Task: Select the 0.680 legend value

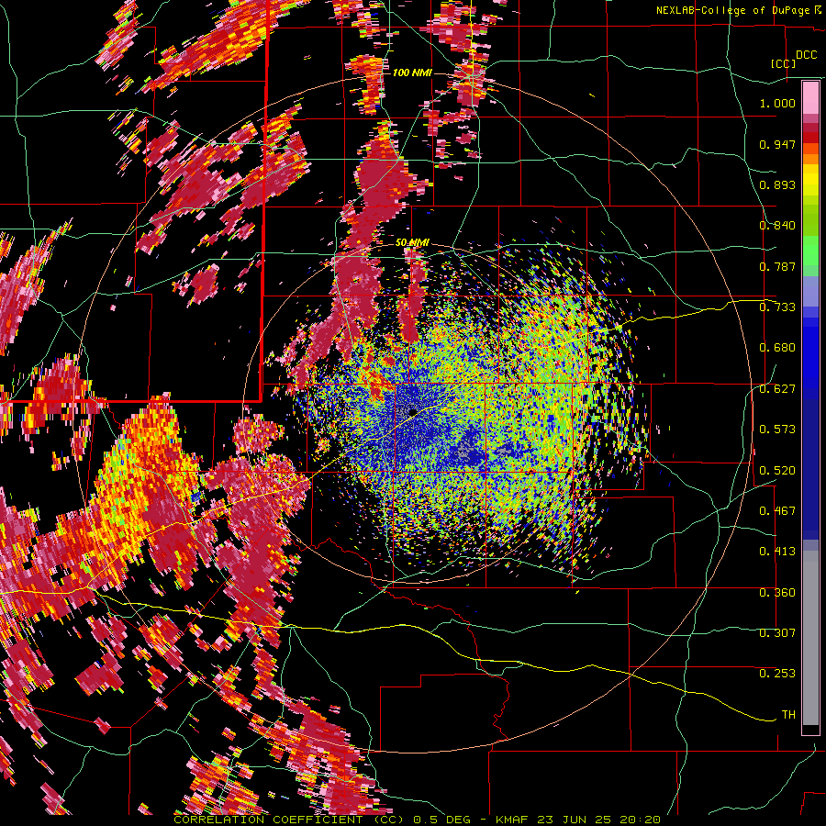Action: pyautogui.click(x=777, y=348)
